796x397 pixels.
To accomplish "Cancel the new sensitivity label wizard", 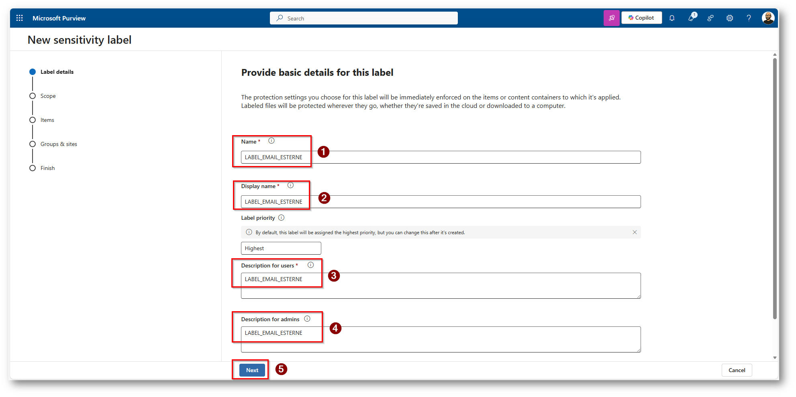I will [x=737, y=370].
